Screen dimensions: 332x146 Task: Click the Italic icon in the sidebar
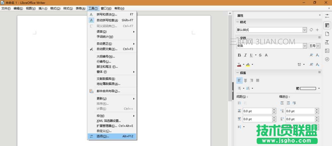[x=245, y=55]
